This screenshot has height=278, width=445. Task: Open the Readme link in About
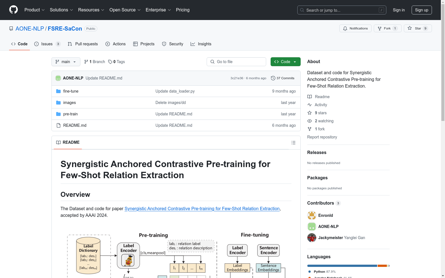318,97
